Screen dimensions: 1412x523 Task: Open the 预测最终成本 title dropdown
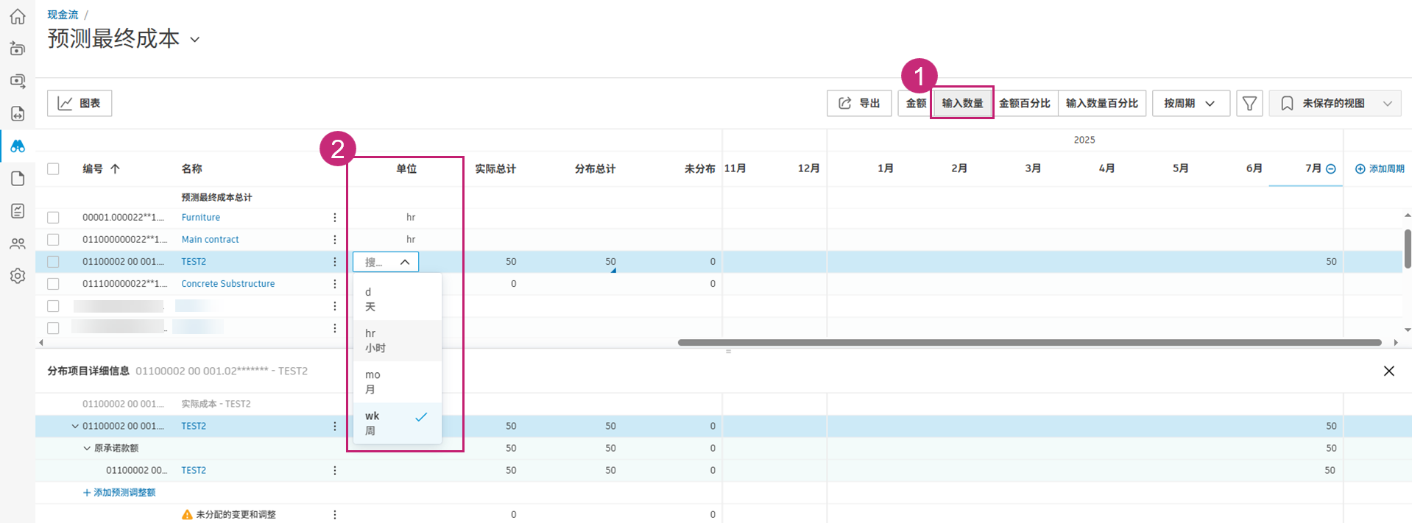195,40
